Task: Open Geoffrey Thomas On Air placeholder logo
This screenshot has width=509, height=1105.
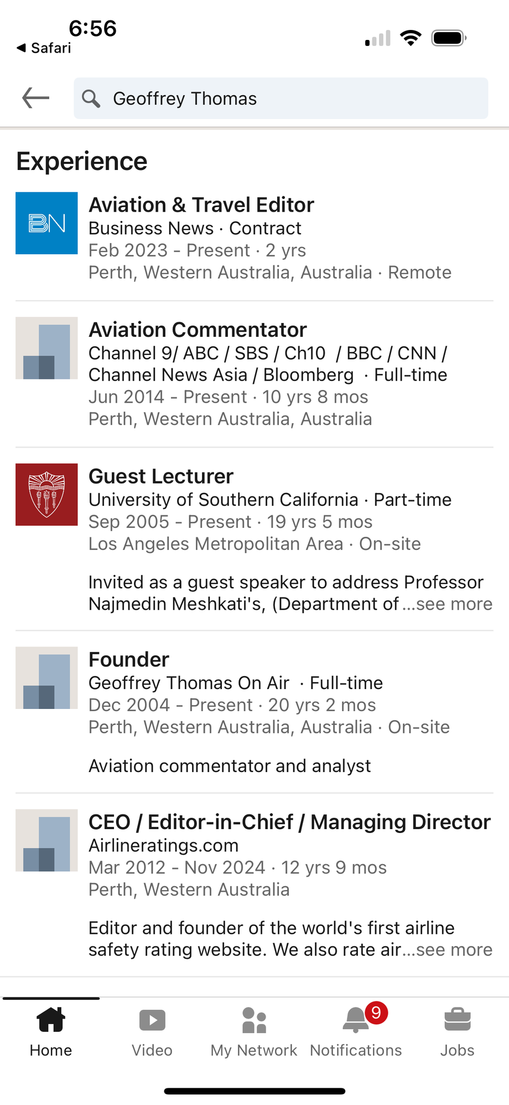Action: tap(46, 678)
